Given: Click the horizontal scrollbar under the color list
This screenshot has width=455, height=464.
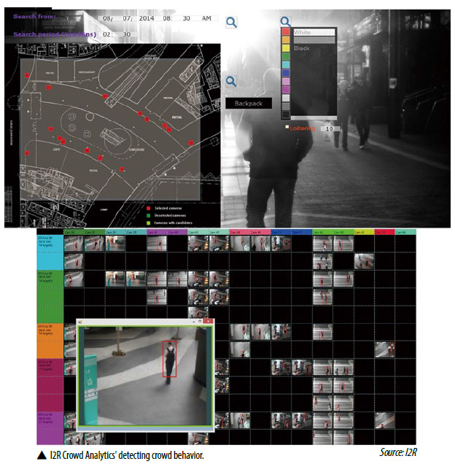Looking at the screenshot, I should point(314,117).
